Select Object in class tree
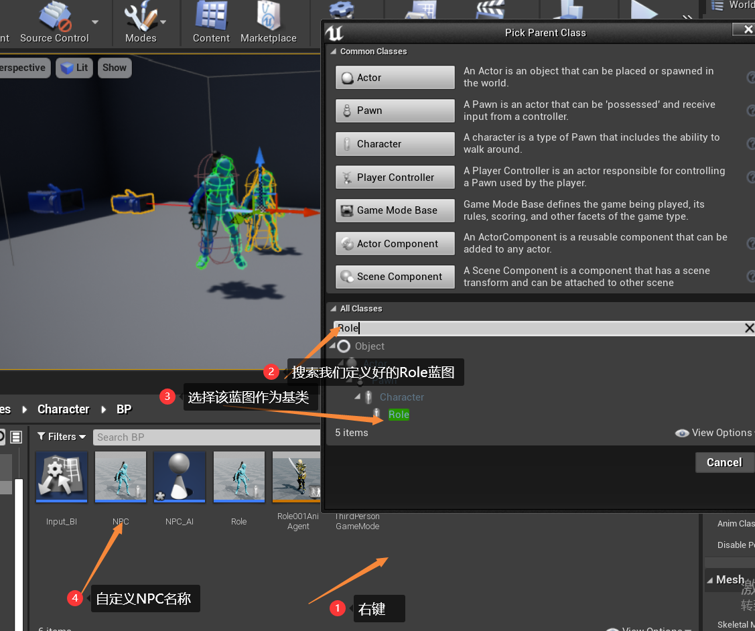 [369, 346]
